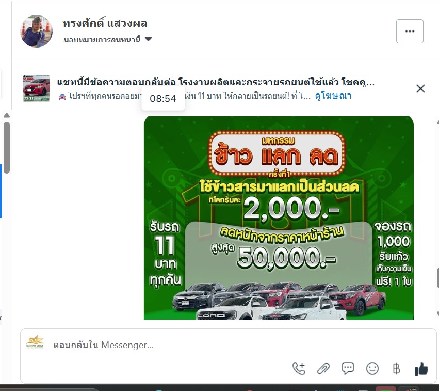The image size is (439, 391).
Task: Dismiss the ad reply banner with X
Action: [x=420, y=88]
